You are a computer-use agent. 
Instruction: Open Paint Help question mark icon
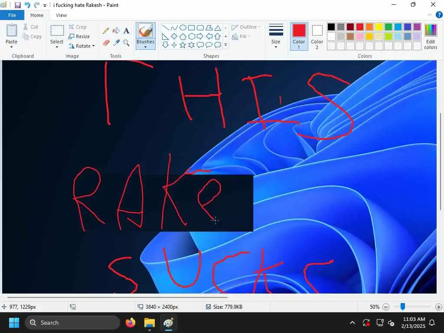click(x=439, y=15)
